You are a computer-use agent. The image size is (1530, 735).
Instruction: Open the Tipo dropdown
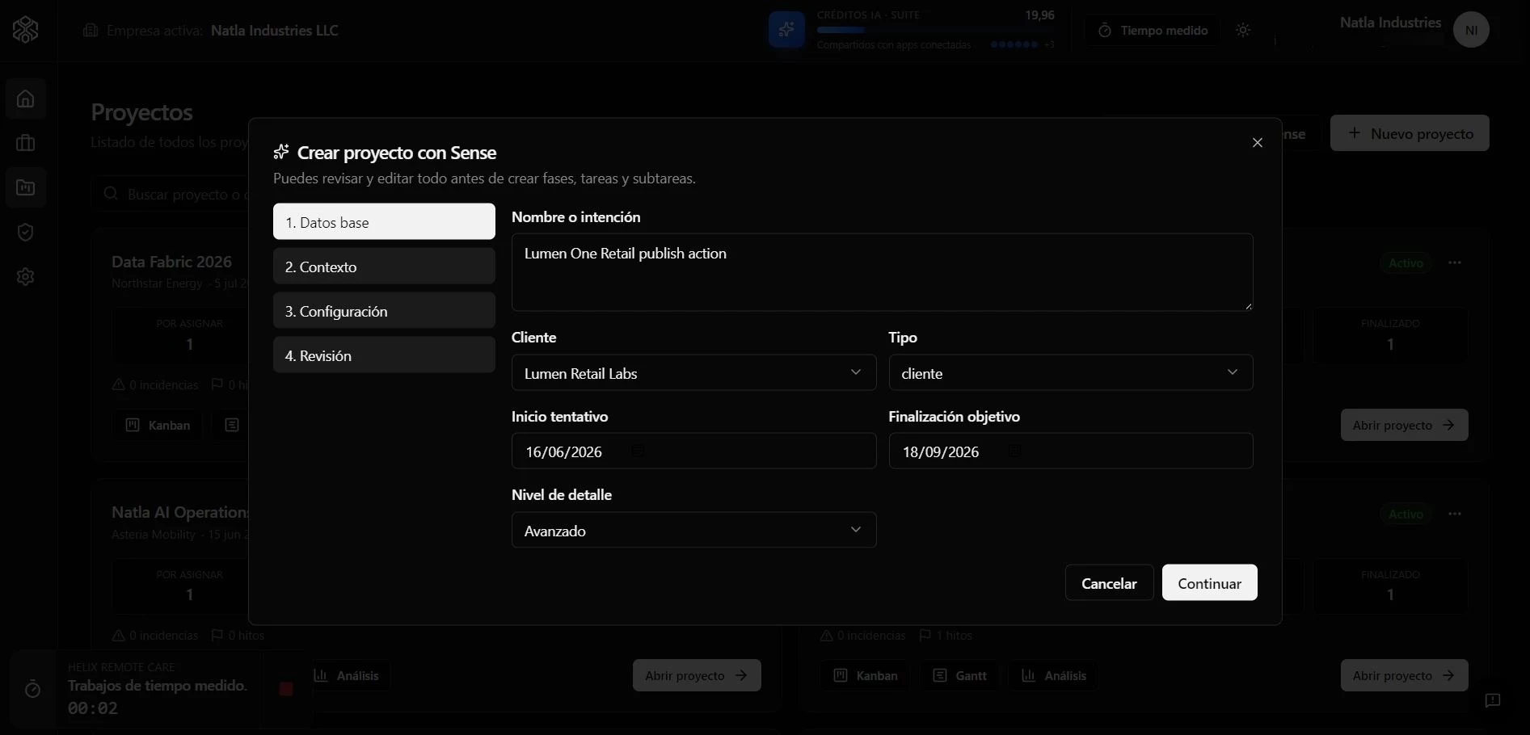pos(1071,373)
